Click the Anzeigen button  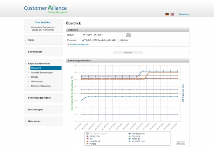tap(128, 52)
